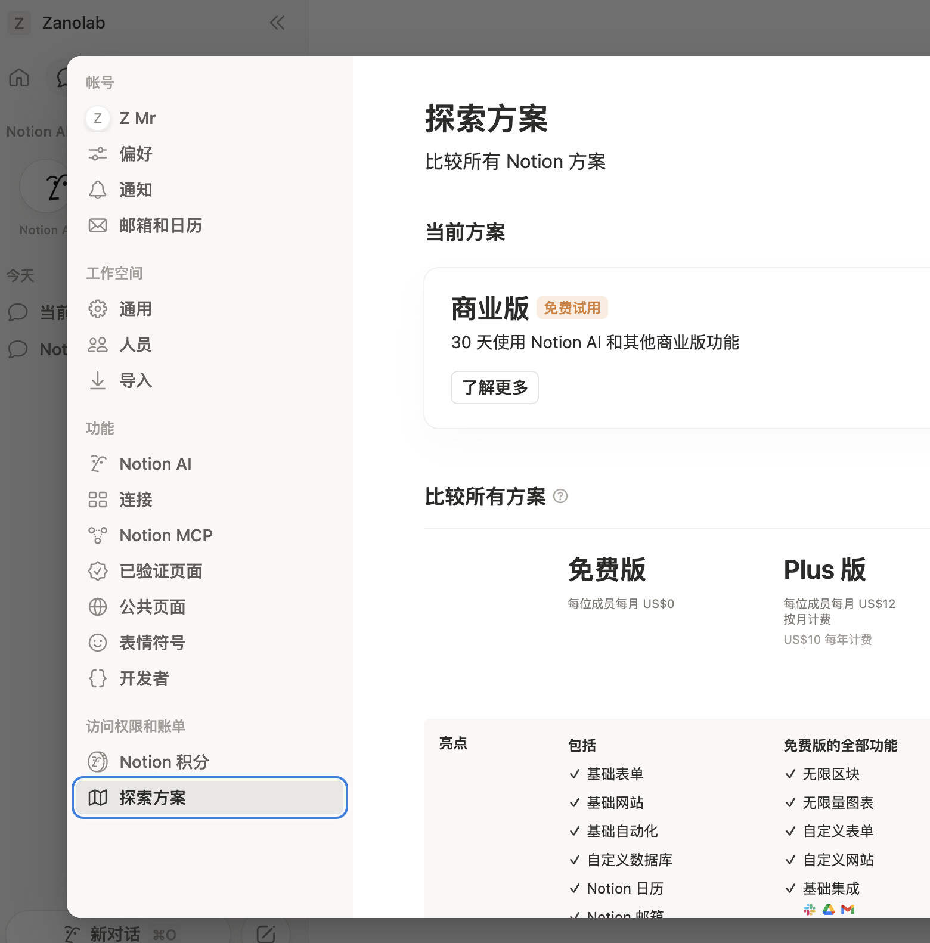Go to 公共页面 settings
This screenshot has height=943, width=930.
click(210, 607)
